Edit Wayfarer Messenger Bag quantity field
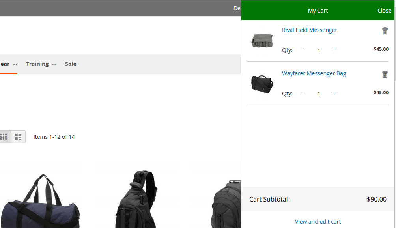Viewport: 396px width, 228px height. (x=319, y=93)
